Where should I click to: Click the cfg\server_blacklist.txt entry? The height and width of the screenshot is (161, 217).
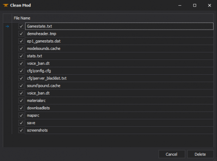point(119,78)
